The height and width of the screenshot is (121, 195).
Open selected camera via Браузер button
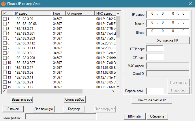[x=74, y=109]
